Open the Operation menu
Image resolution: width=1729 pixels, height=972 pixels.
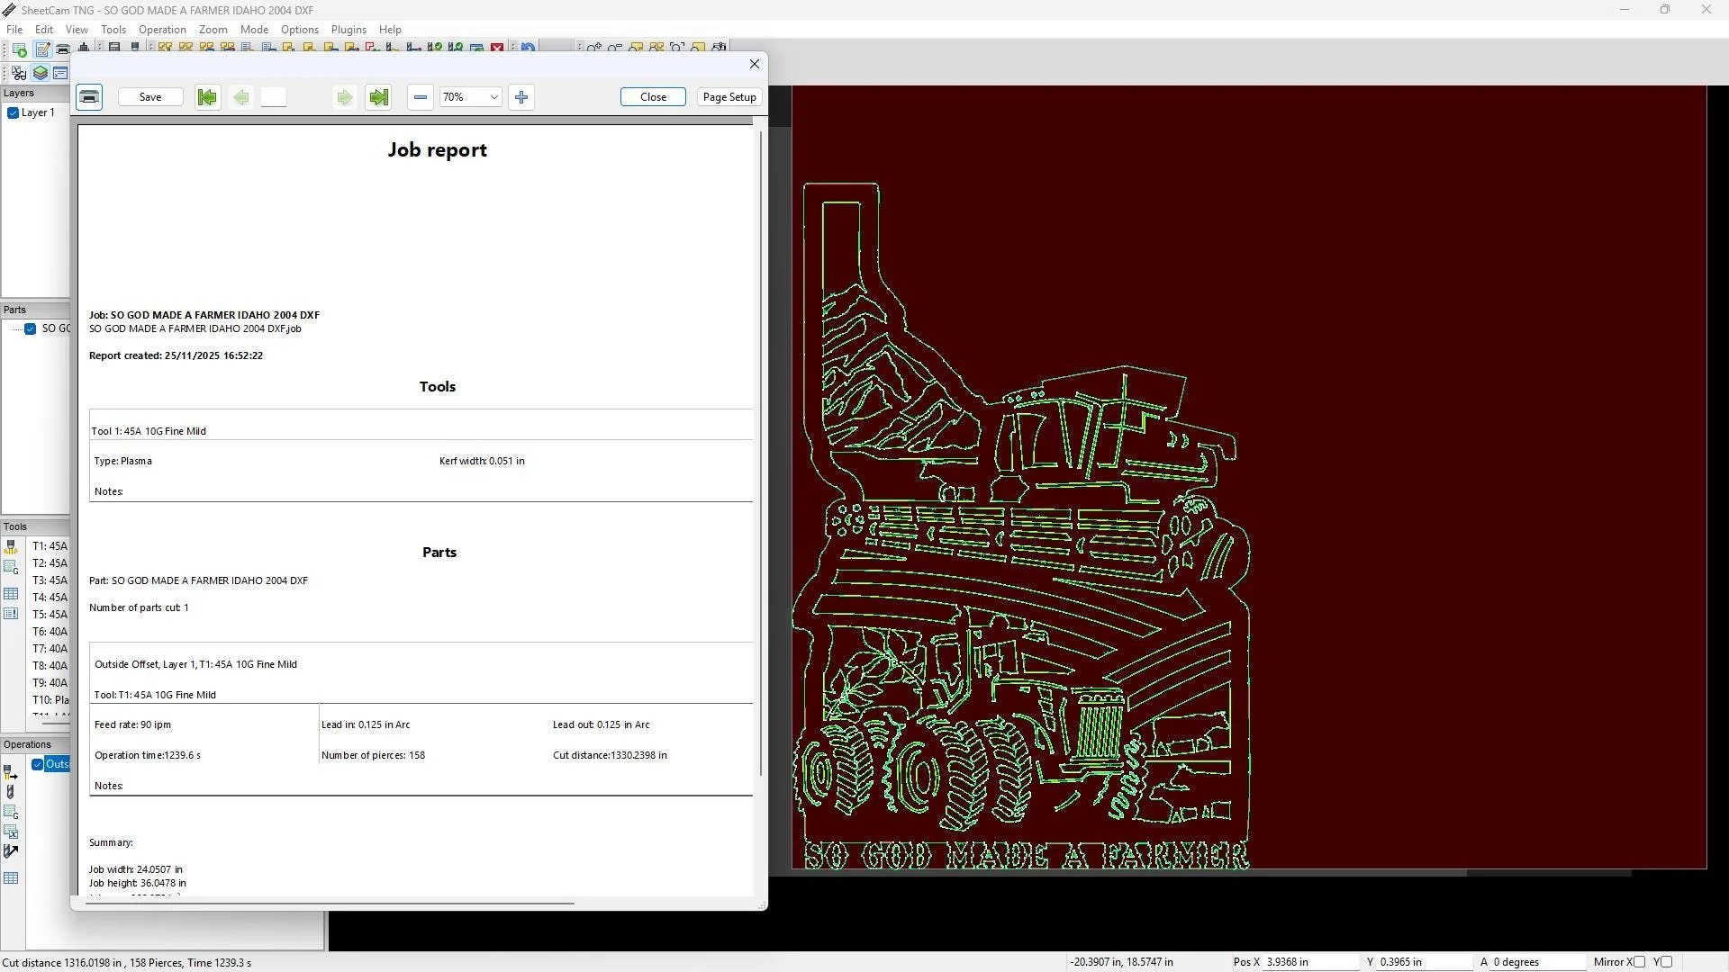162,30
